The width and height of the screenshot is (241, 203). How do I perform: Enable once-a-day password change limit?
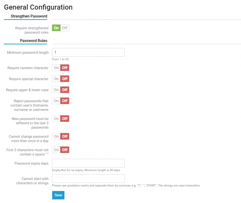(56, 136)
